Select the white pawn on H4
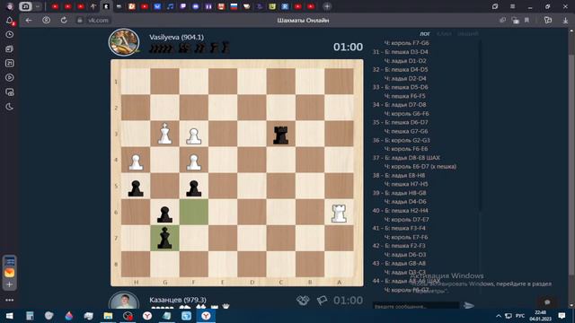The height and width of the screenshot is (323, 575). pyautogui.click(x=136, y=162)
